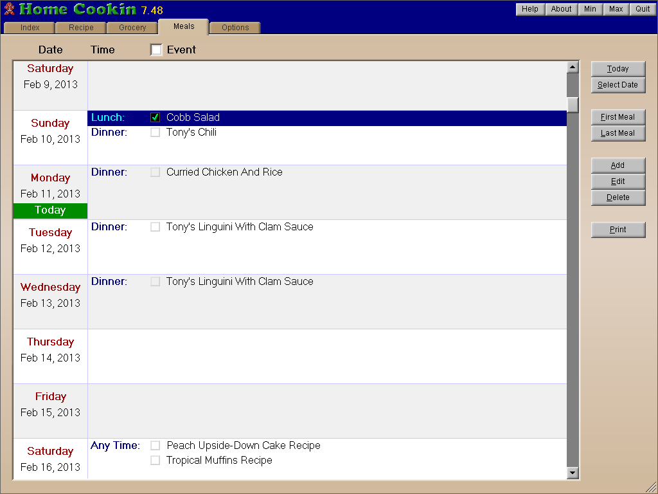Click the window resize grip corner
Viewport: 658px width, 494px height.
(651, 487)
